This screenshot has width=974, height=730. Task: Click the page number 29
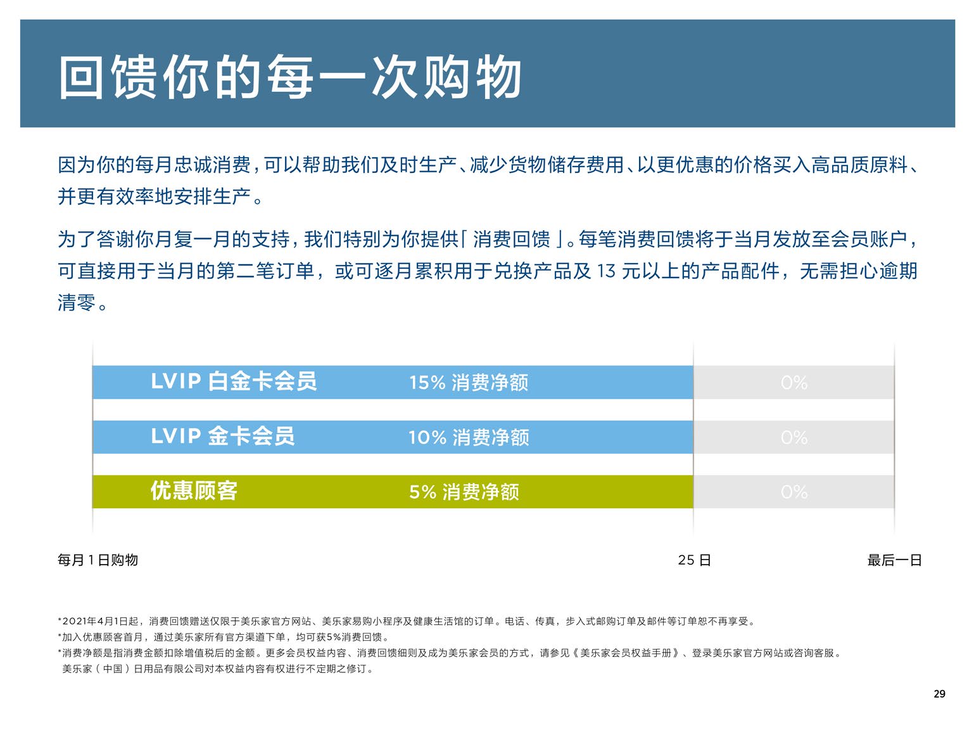click(x=939, y=695)
